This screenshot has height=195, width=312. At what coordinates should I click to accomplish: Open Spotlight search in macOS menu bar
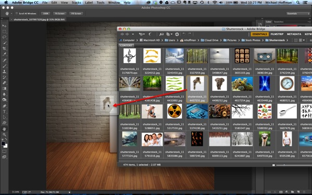coord(297,3)
